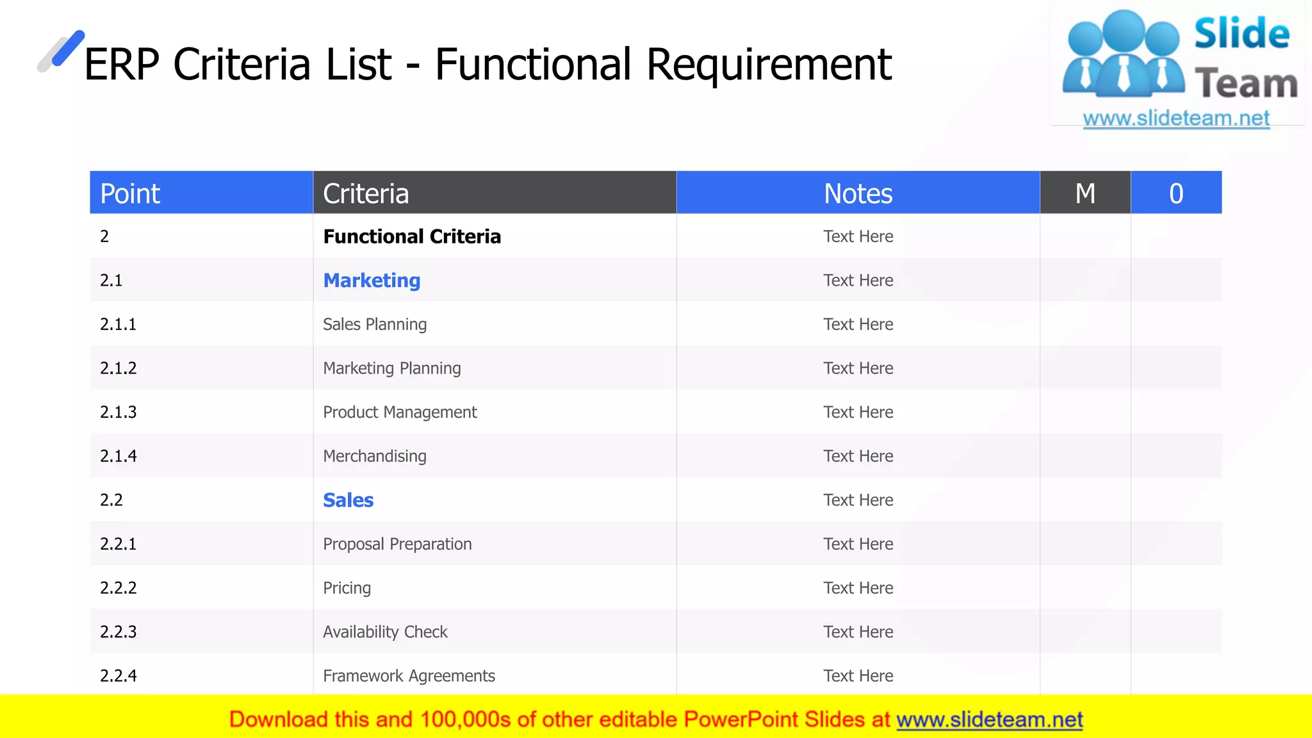1312x738 pixels.
Task: Click point number 2.1.3 cell
Action: pos(201,412)
